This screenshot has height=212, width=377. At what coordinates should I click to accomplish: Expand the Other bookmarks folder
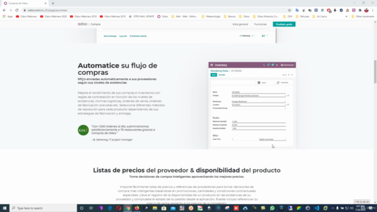[363, 16]
